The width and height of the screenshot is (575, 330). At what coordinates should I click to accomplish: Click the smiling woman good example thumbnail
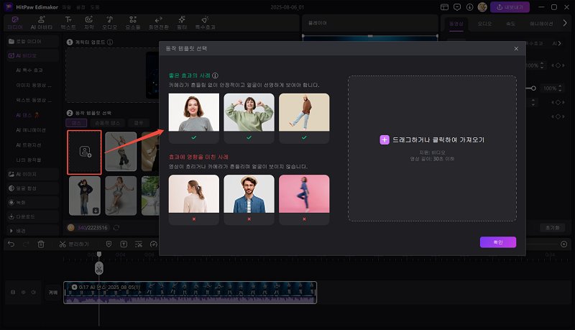pos(194,112)
